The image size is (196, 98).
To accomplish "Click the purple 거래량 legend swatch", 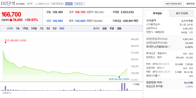I will 134,84.
